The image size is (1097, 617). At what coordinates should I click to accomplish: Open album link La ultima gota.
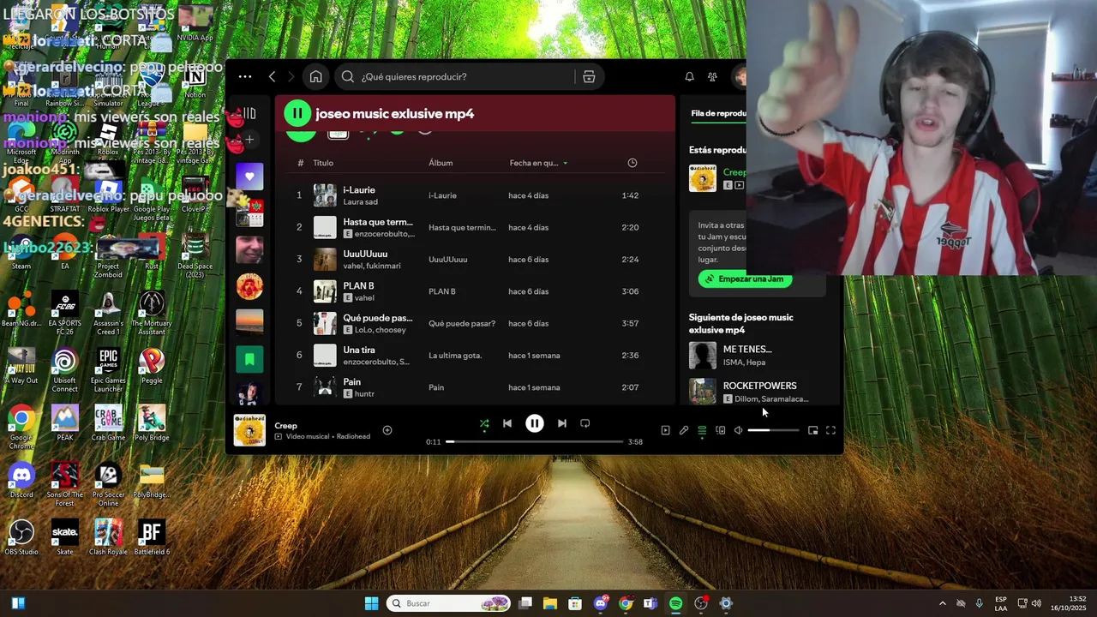(455, 356)
